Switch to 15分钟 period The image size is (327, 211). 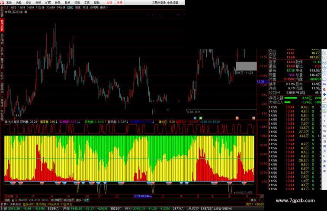(x=40, y=7)
